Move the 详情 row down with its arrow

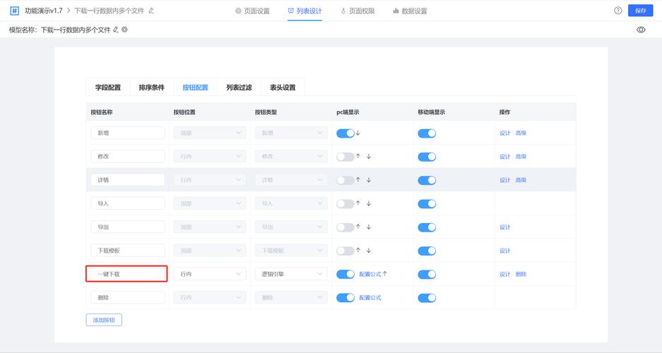(x=369, y=179)
